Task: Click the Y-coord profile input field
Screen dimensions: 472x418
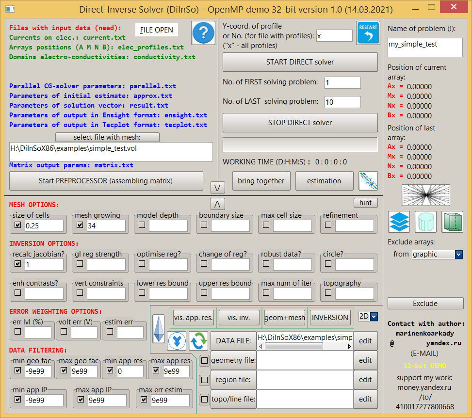Action: tap(334, 36)
